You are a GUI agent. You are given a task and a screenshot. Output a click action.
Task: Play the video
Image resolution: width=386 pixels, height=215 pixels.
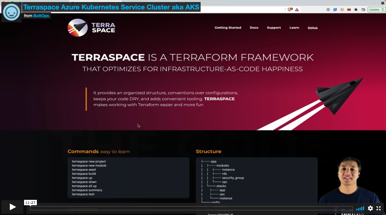(x=12, y=207)
